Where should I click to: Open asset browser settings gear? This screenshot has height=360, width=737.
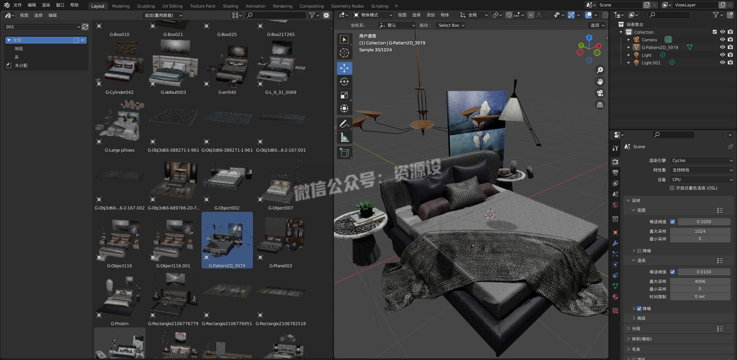pyautogui.click(x=326, y=15)
